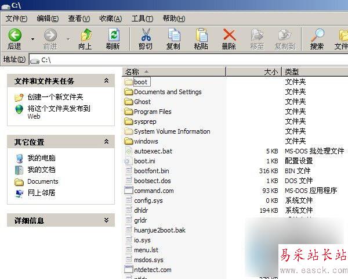Select the command.com file icon
348x279 pixels.
coord(129,191)
